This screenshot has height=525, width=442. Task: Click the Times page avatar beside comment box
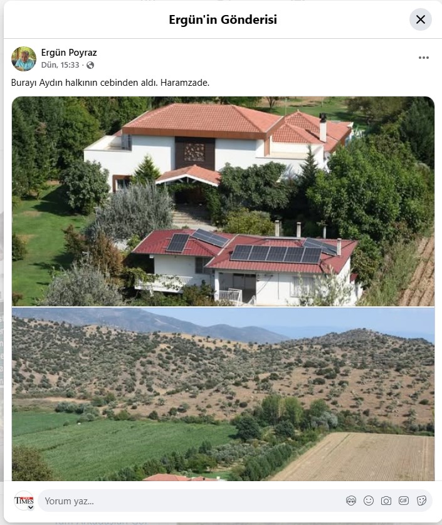point(24,501)
